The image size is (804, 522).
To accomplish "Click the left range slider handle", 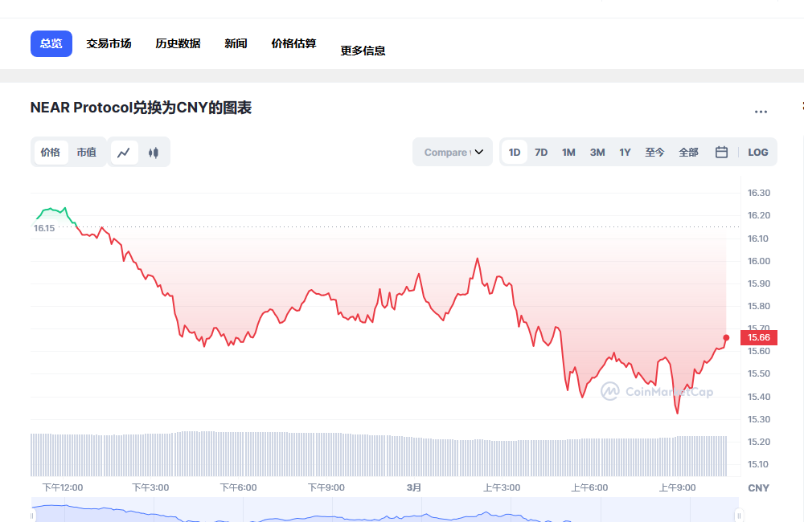I will [x=32, y=516].
